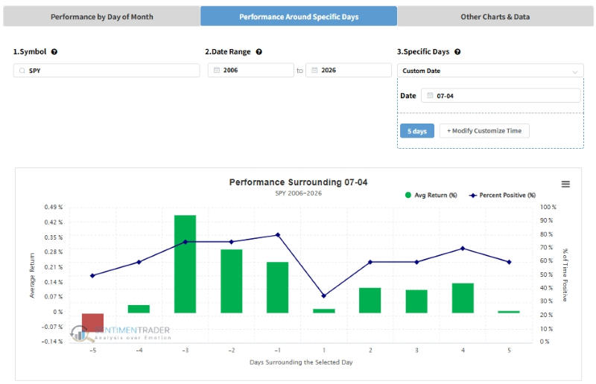Toggle Avg Return (%) legend series
596x384 pixels.
pos(431,195)
